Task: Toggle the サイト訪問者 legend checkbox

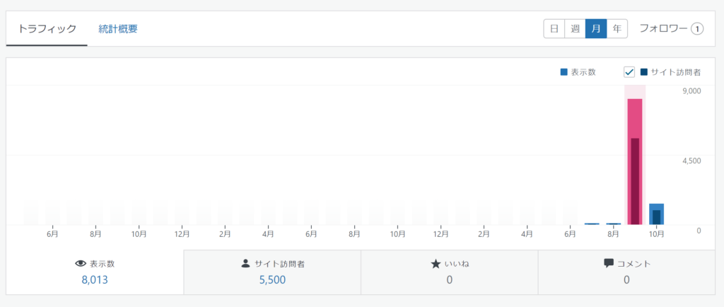Action: coord(629,72)
